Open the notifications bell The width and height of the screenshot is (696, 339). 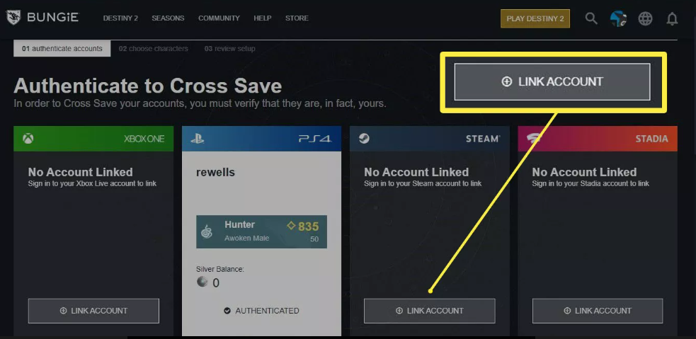coord(673,18)
